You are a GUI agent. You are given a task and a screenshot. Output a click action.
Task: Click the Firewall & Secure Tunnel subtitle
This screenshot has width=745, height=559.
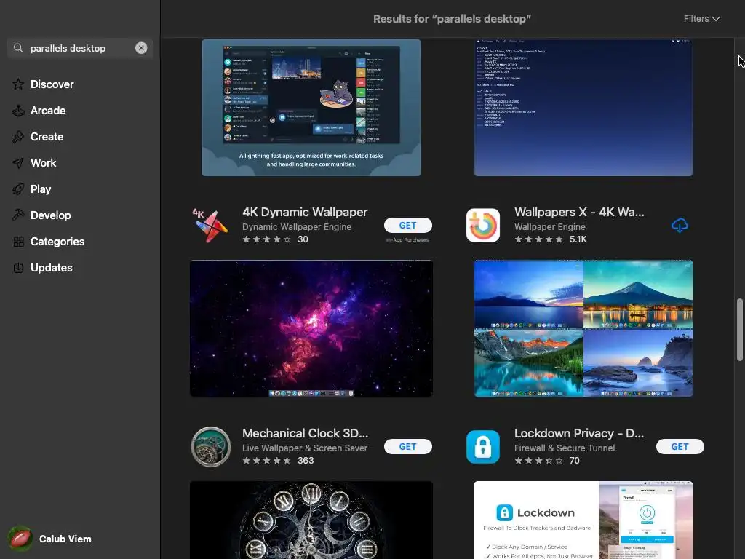click(x=565, y=448)
